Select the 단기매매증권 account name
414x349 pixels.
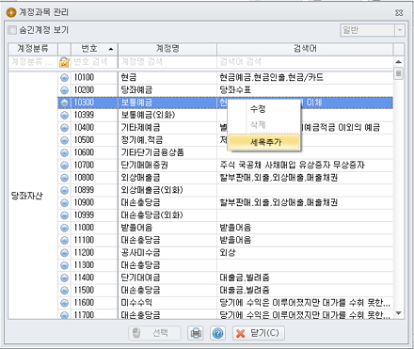[167, 166]
